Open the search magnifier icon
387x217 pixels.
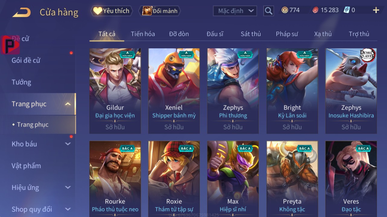[x=268, y=11]
